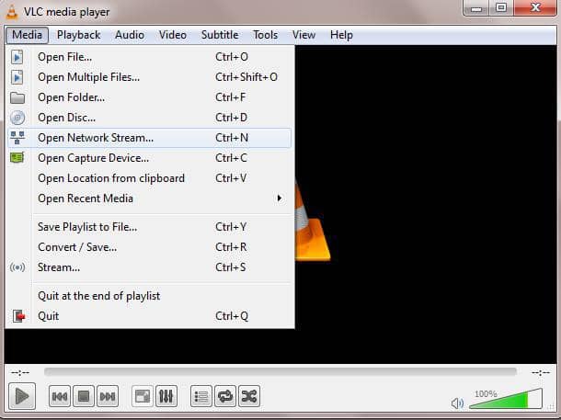The height and width of the screenshot is (420, 561).
Task: Choose Quit from the Media menu
Action: 149,316
